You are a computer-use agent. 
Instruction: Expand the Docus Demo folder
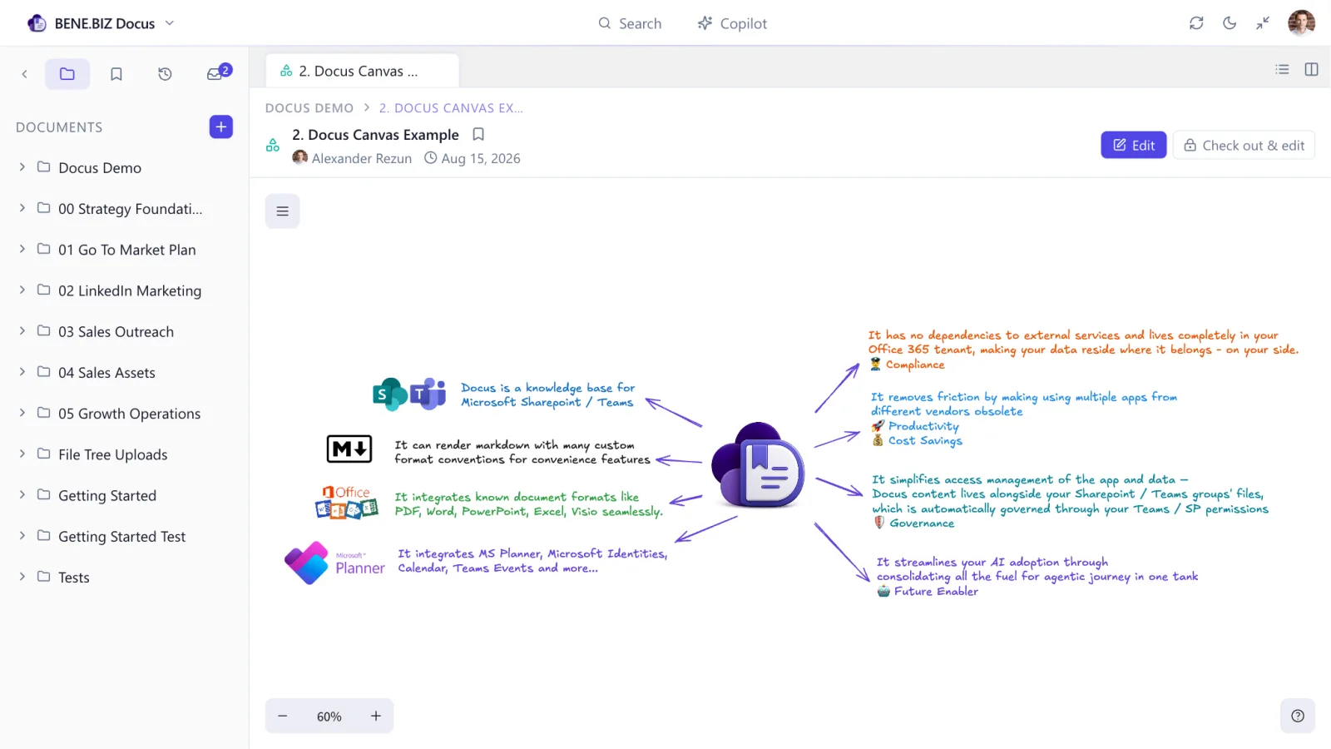(22, 167)
